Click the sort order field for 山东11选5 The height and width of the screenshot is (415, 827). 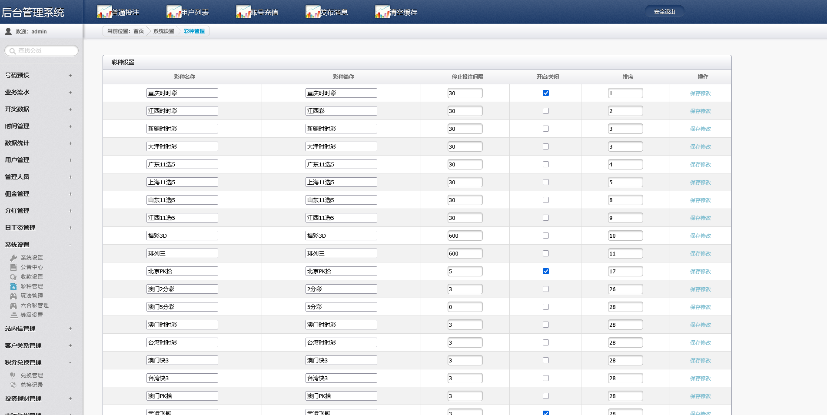(x=625, y=200)
